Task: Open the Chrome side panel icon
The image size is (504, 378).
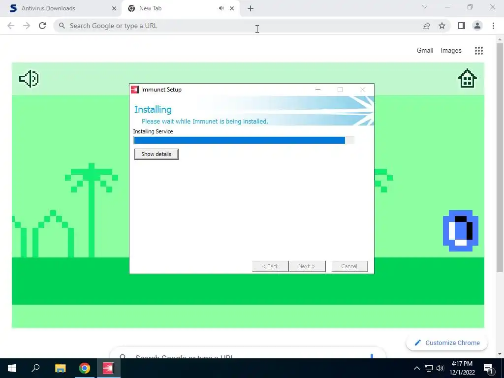Action: pos(462,26)
